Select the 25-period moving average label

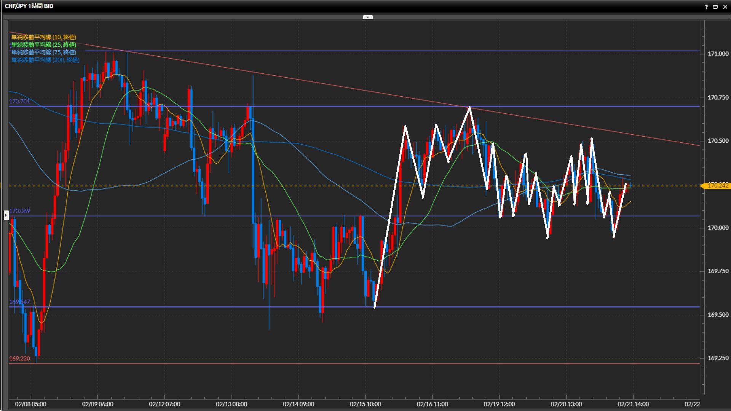coord(44,45)
